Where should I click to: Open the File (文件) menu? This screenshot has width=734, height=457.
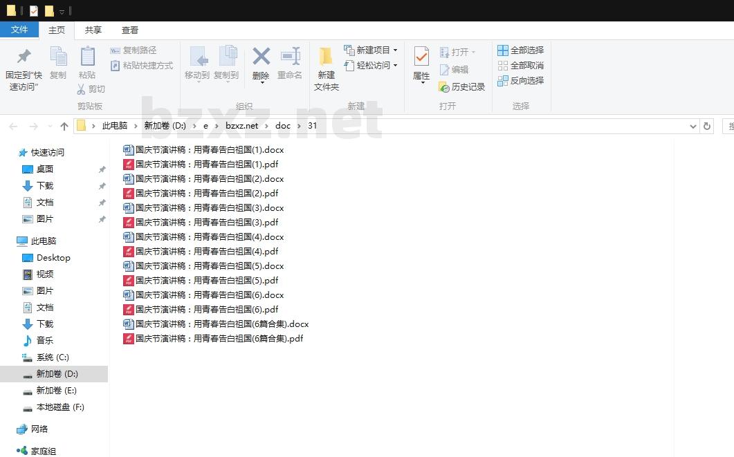point(19,30)
